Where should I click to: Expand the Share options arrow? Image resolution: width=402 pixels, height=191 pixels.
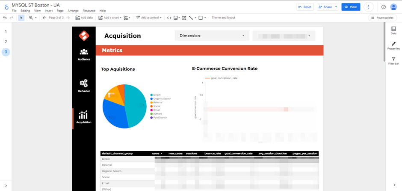[336, 7]
